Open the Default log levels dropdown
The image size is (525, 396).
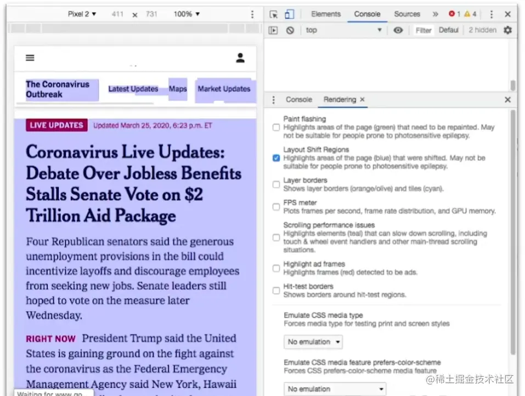click(449, 30)
